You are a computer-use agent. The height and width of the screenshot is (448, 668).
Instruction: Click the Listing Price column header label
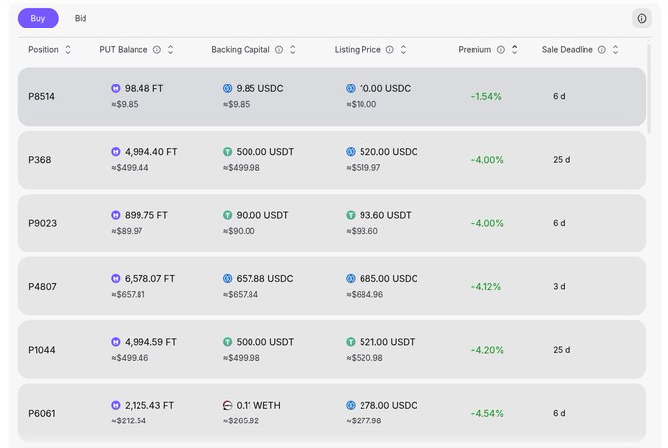[x=358, y=50]
